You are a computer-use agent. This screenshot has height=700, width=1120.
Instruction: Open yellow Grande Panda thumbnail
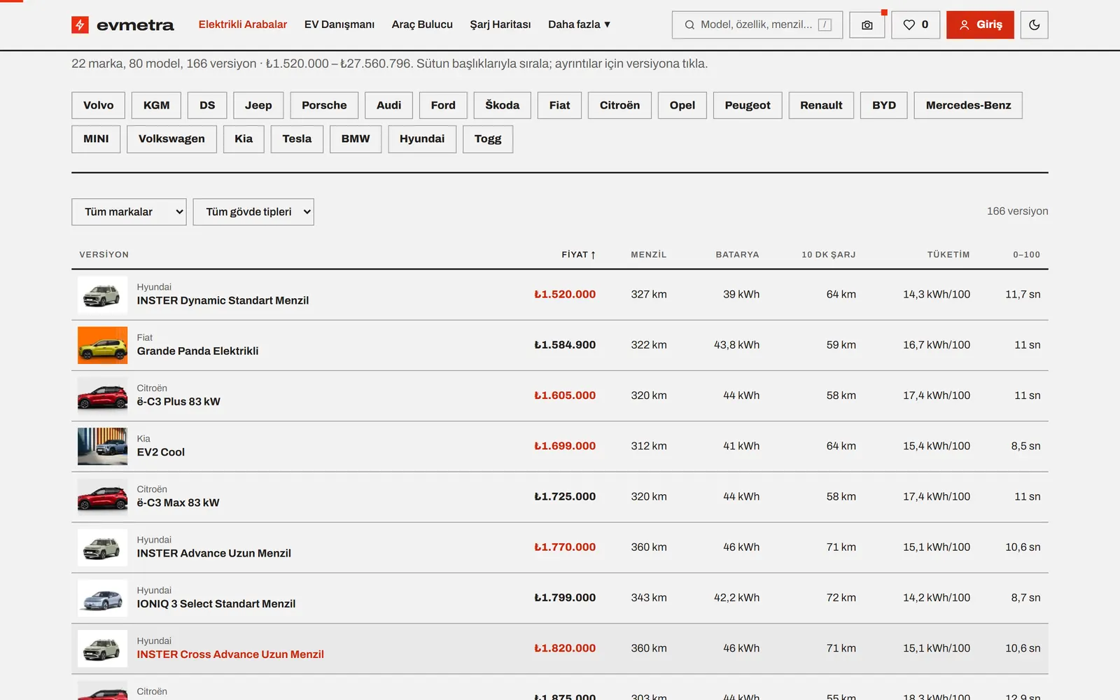(102, 345)
